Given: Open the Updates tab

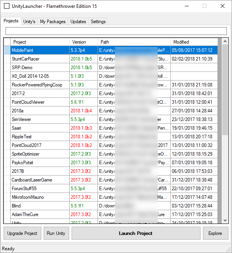Looking at the screenshot, I should click(x=78, y=22).
